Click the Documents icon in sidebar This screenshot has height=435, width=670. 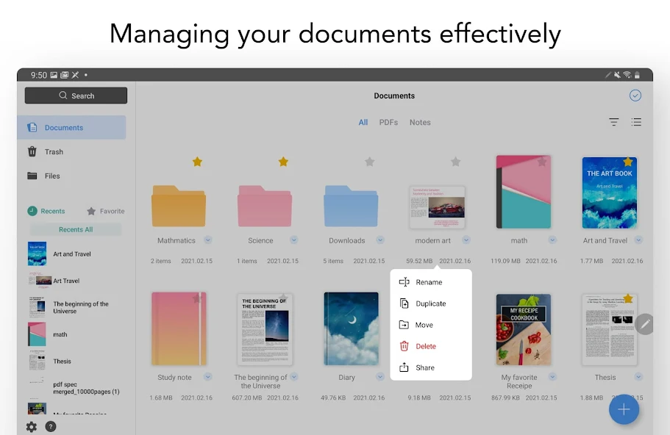tap(32, 127)
